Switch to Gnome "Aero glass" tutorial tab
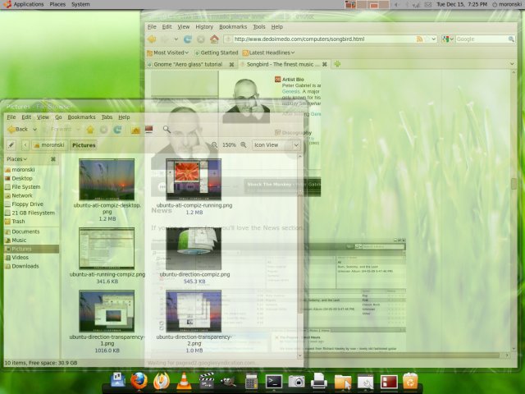The image size is (525, 394). click(189, 64)
